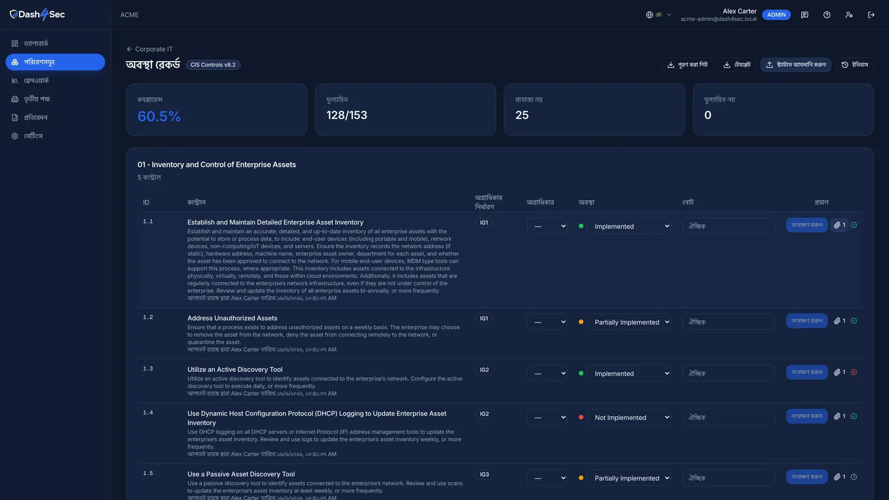Click the note field for control 1.4
Image resolution: width=889 pixels, height=500 pixels.
tap(728, 417)
